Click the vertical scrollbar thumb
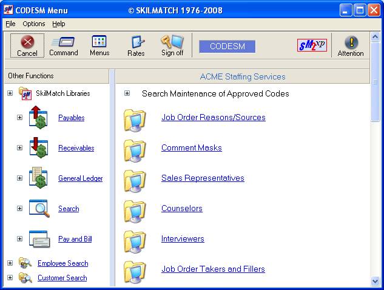384x290 pixels. 375,81
